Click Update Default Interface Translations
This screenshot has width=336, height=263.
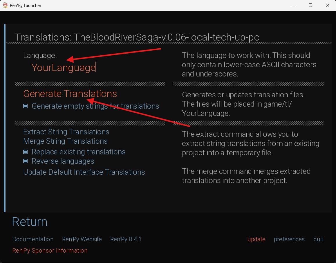pos(84,172)
